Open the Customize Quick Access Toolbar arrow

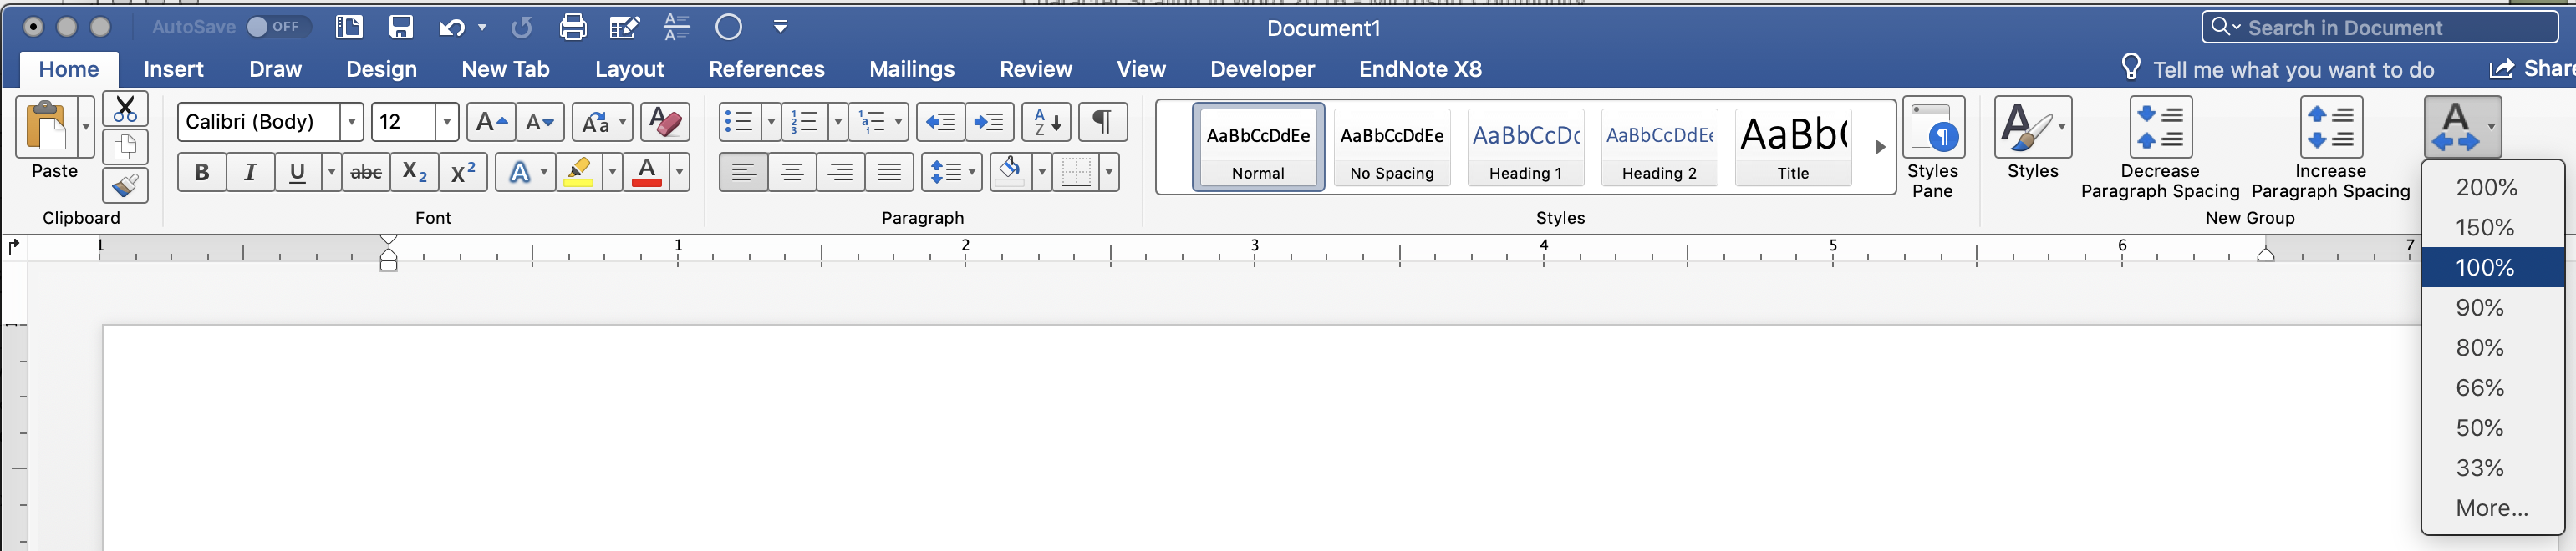(781, 27)
